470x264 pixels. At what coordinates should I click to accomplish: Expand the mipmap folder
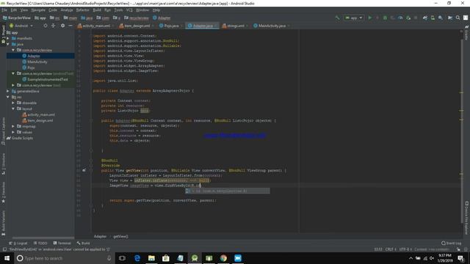click(x=13, y=126)
